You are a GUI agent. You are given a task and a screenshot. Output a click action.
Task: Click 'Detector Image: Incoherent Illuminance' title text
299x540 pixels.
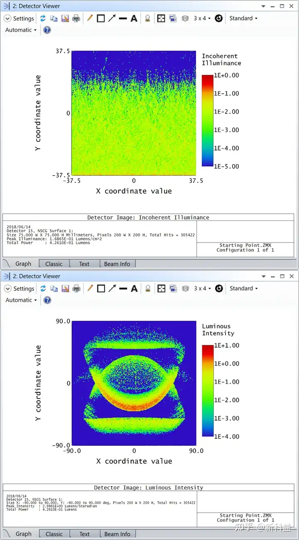click(x=148, y=217)
